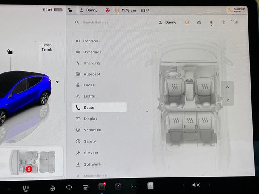This screenshot has height=194, width=259.
Task: Toggle the heated steering wheel icon
Action: tap(53, 188)
